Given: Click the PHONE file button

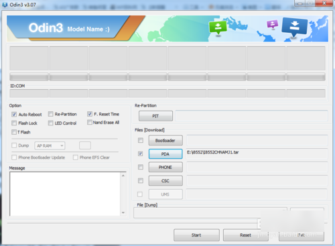Looking at the screenshot, I should coord(165,167).
